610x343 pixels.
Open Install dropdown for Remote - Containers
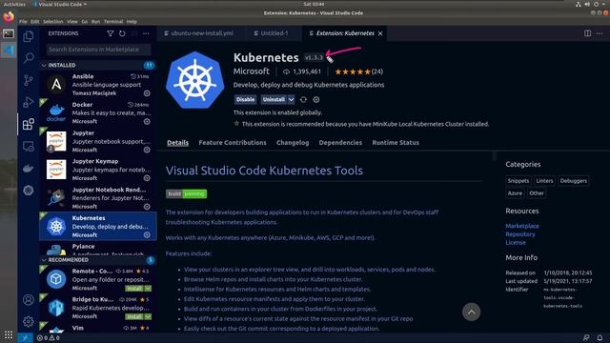click(x=149, y=289)
